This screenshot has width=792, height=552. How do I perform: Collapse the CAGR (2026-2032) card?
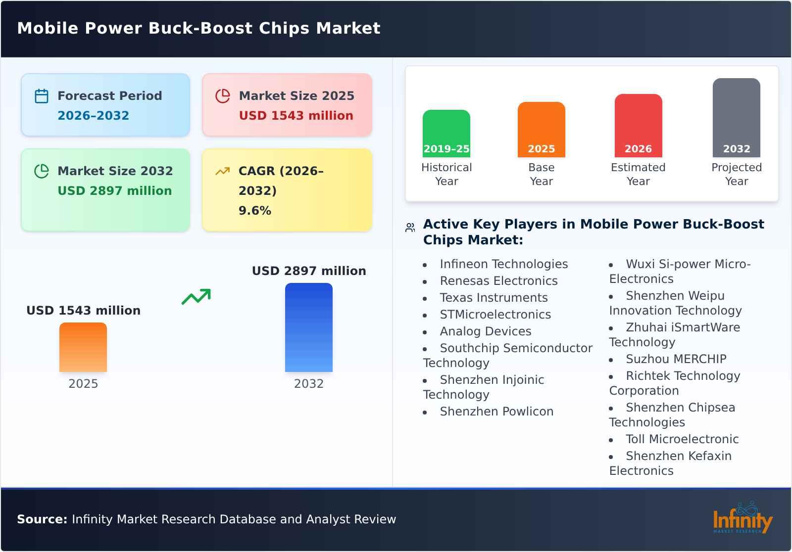click(x=286, y=189)
